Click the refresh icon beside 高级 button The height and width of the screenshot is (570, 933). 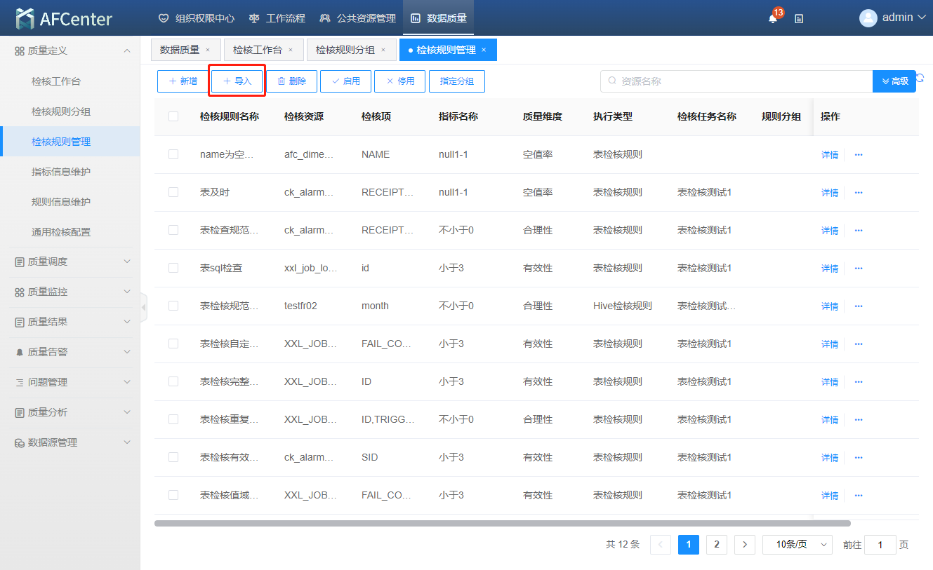[x=920, y=79]
